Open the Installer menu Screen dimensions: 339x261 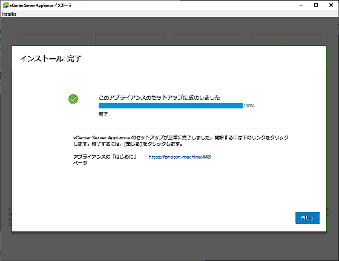click(x=9, y=14)
